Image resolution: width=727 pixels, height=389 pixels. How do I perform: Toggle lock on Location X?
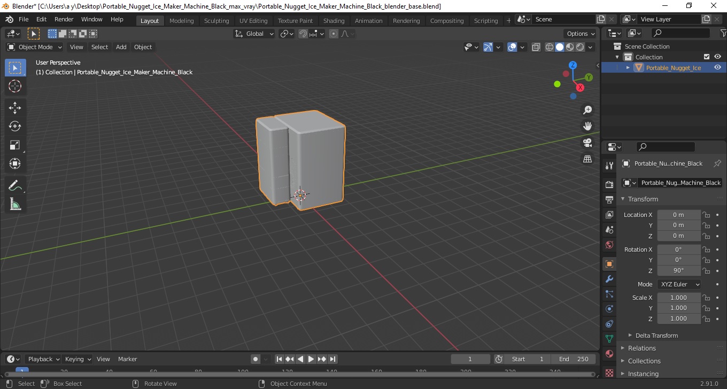706,215
